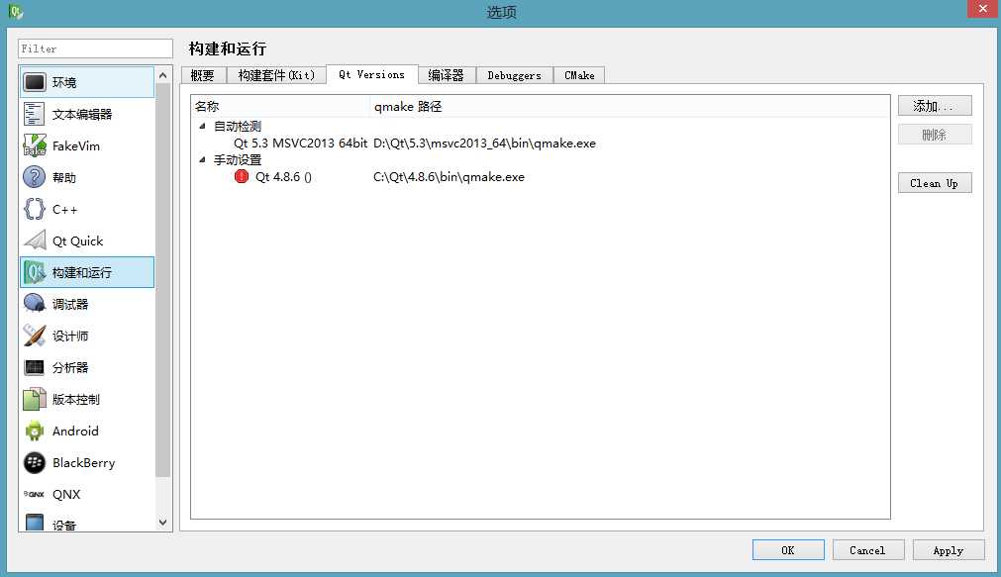Click the Cancel button
This screenshot has height=577, width=1001.
[x=868, y=550]
